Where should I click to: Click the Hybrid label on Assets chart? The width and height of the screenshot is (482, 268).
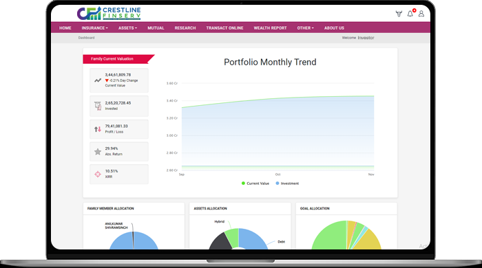[220, 221]
